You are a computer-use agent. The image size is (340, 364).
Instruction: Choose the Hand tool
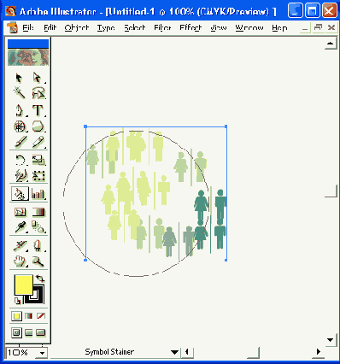click(x=20, y=261)
